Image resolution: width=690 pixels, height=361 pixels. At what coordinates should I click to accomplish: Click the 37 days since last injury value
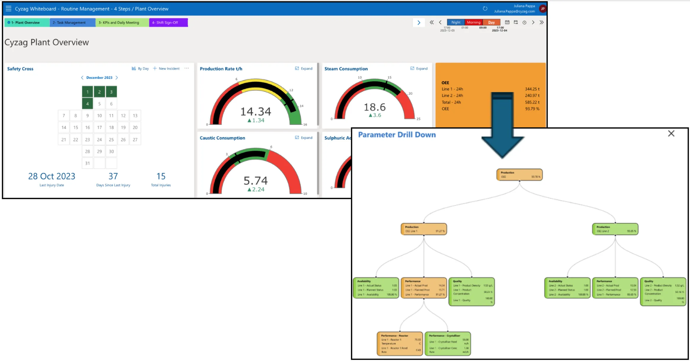pyautogui.click(x=113, y=176)
